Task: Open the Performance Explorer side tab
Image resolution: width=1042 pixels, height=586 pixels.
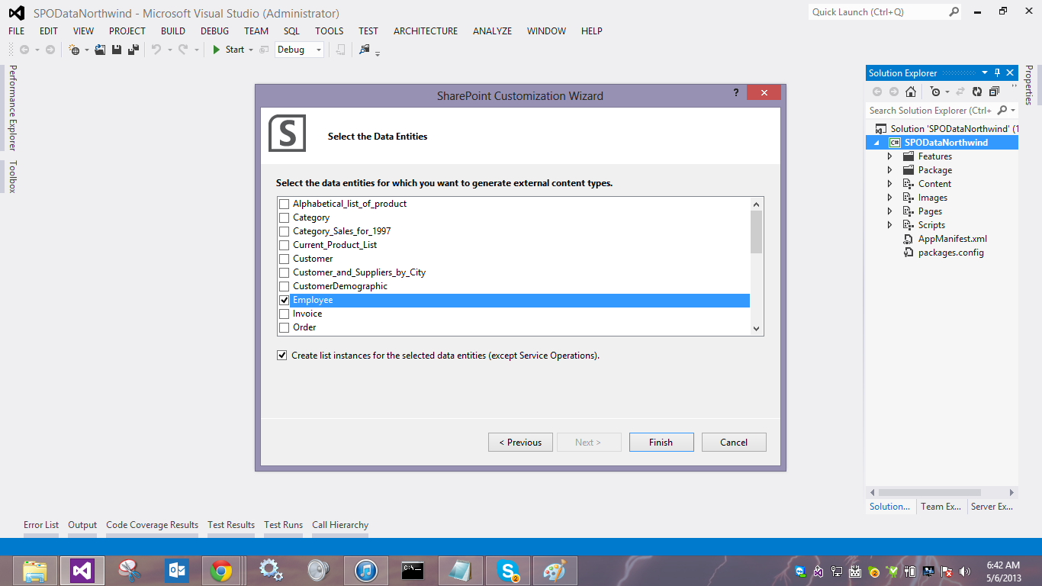Action: [x=12, y=108]
